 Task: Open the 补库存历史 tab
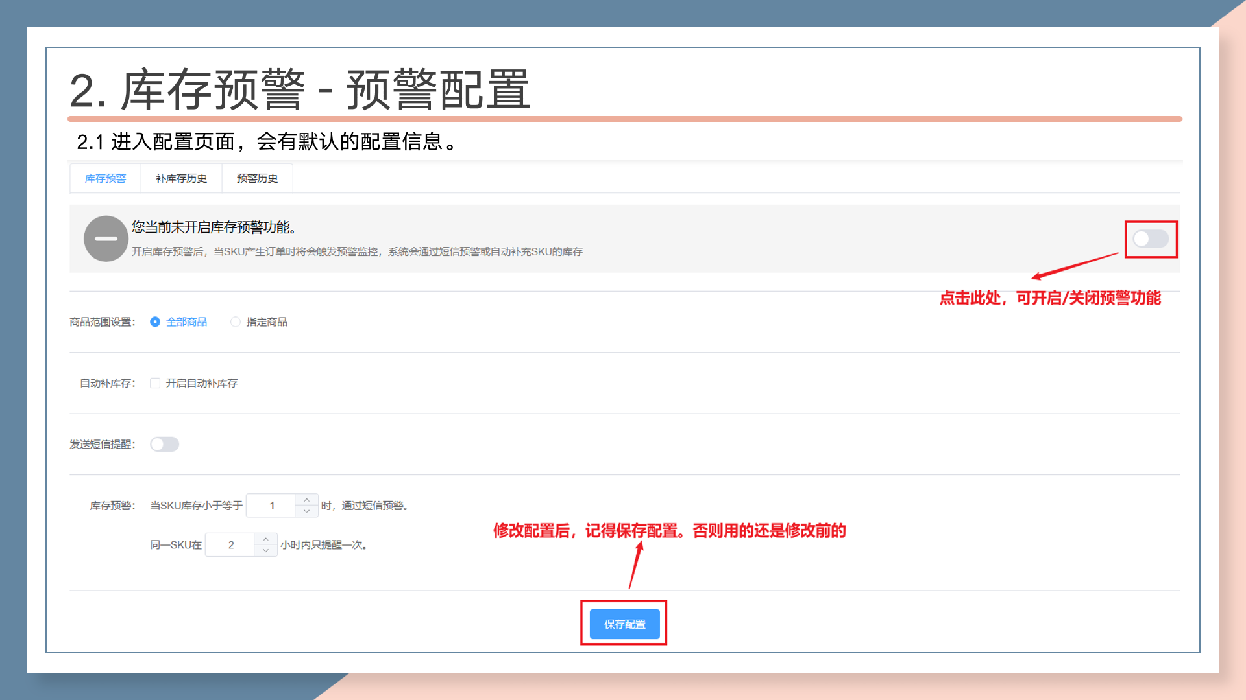click(181, 178)
